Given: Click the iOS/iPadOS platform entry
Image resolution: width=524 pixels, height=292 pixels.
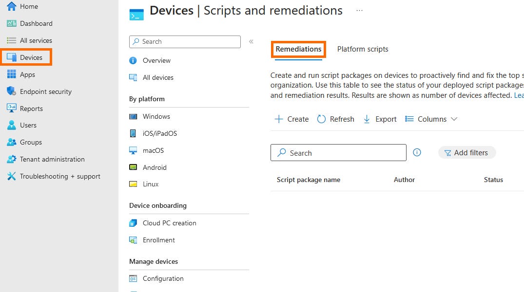Looking at the screenshot, I should click(x=134, y=133).
